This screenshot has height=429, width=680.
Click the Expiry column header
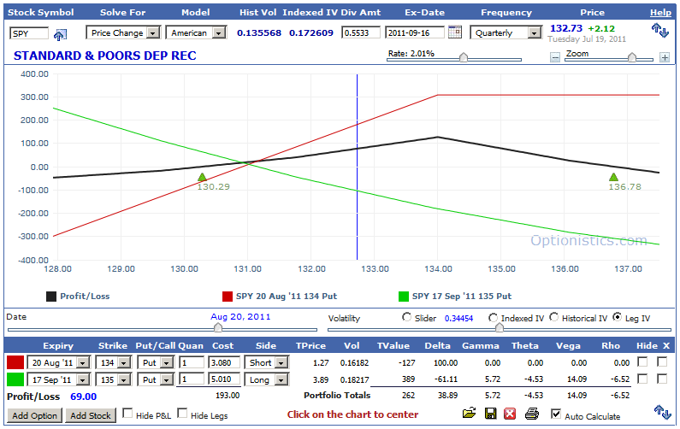(58, 346)
